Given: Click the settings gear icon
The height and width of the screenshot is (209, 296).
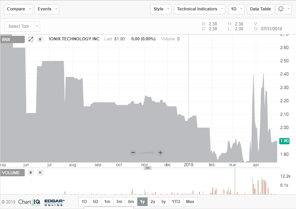Looking at the screenshot, I should [x=281, y=9].
